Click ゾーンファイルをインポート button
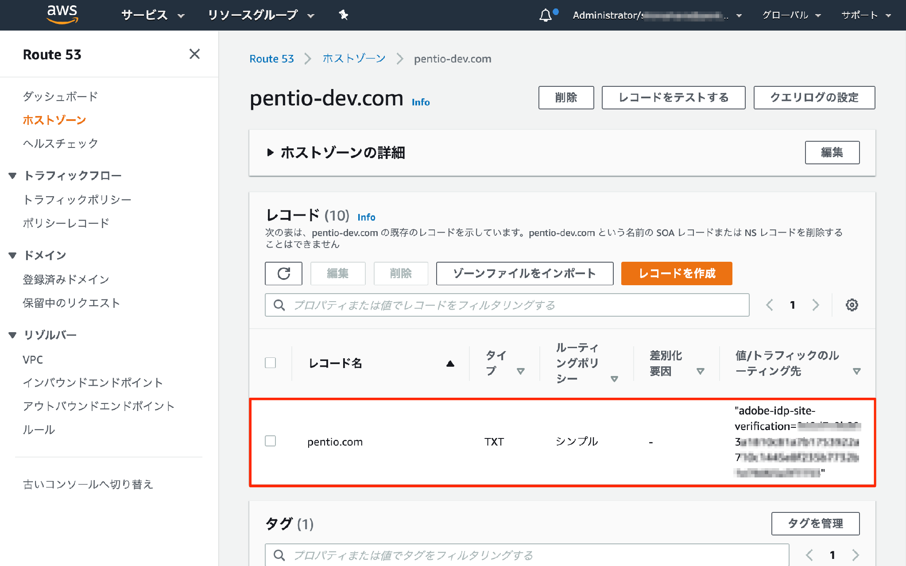 click(x=524, y=273)
